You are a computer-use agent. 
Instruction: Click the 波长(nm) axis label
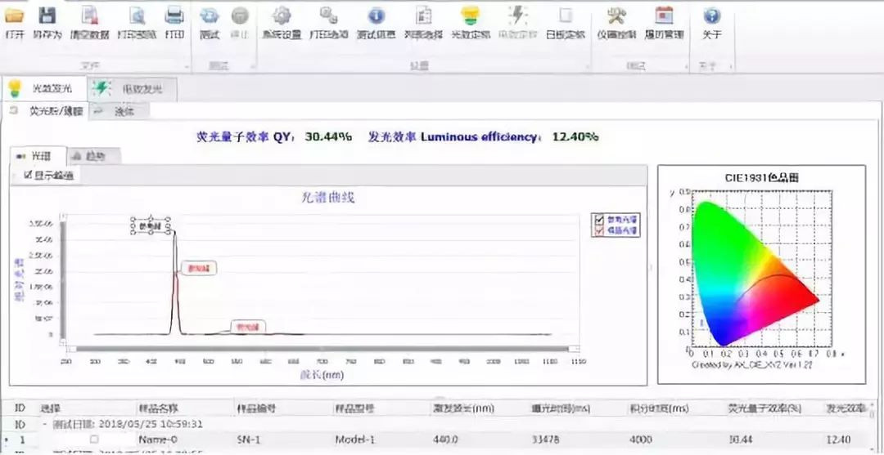pos(322,375)
